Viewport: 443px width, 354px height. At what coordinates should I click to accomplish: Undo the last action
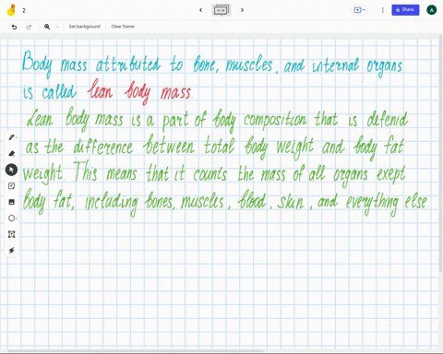14,27
